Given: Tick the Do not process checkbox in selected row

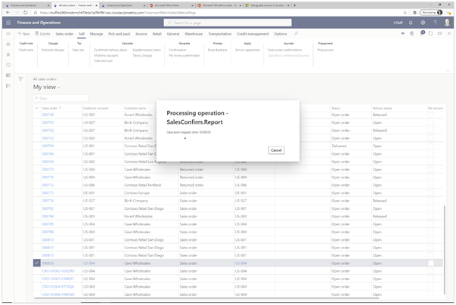Looking at the screenshot, I should pyautogui.click(x=431, y=263).
